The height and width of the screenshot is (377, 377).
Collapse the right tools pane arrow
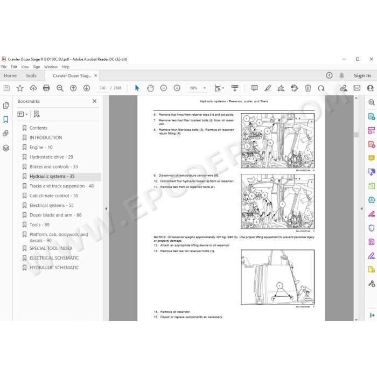tap(361, 209)
